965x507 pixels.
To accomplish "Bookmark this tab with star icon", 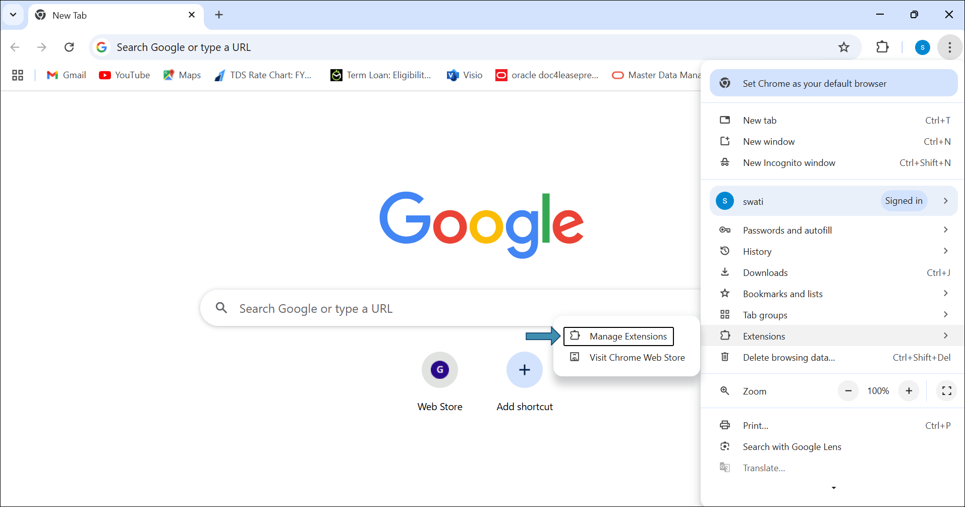I will [x=844, y=47].
